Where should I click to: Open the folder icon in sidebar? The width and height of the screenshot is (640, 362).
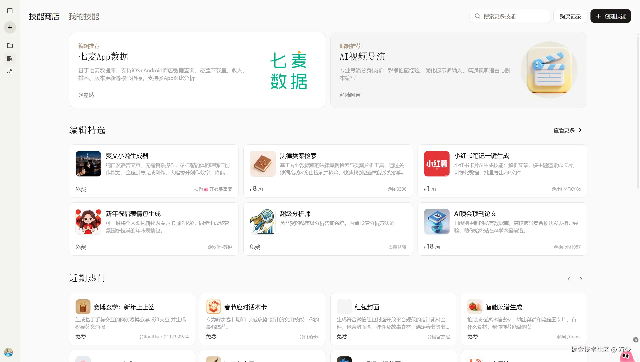click(x=10, y=46)
